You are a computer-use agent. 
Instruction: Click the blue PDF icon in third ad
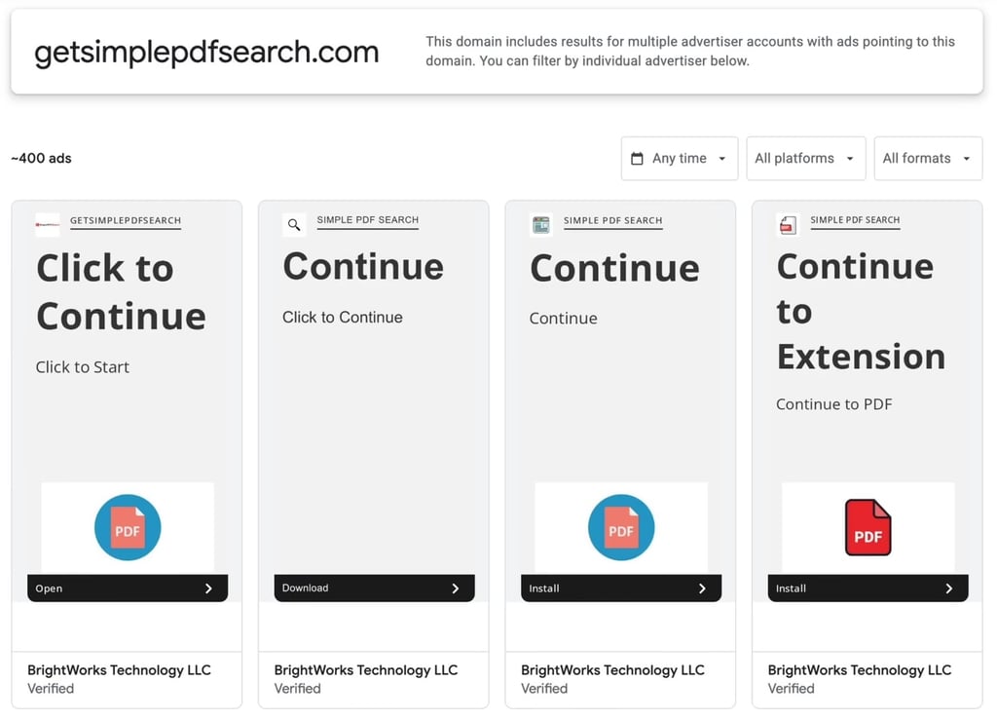pyautogui.click(x=621, y=527)
